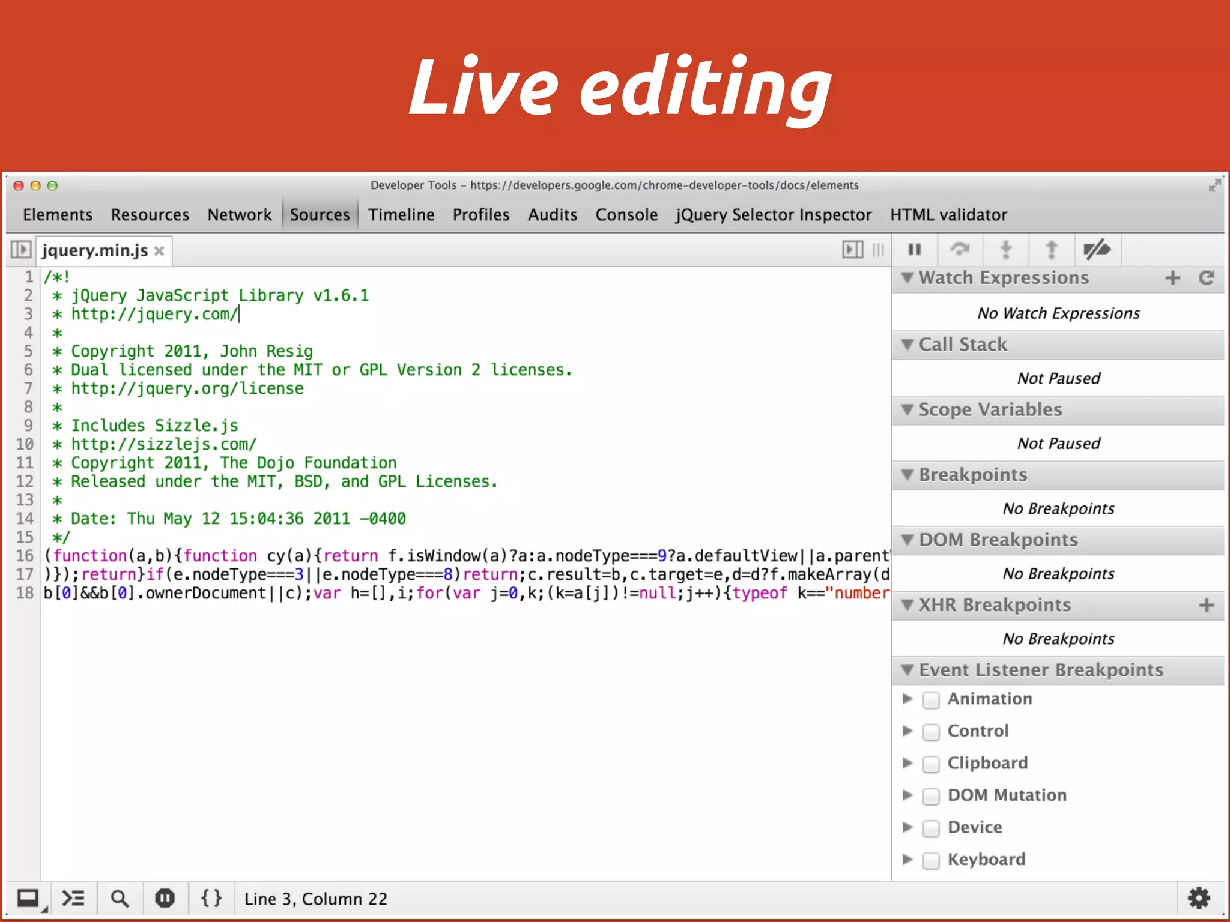The height and width of the screenshot is (922, 1230).
Task: Switch to the Elements tab
Action: point(58,215)
